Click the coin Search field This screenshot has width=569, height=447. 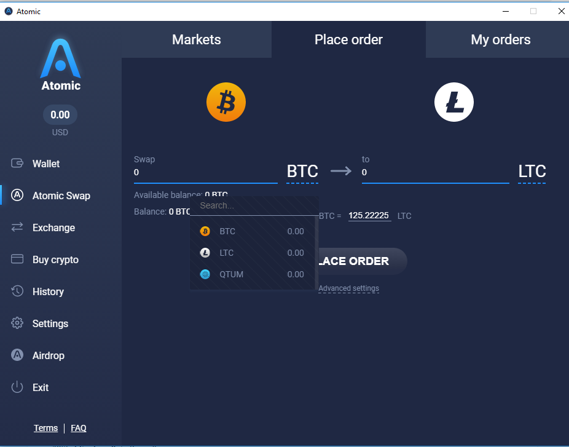coord(254,205)
